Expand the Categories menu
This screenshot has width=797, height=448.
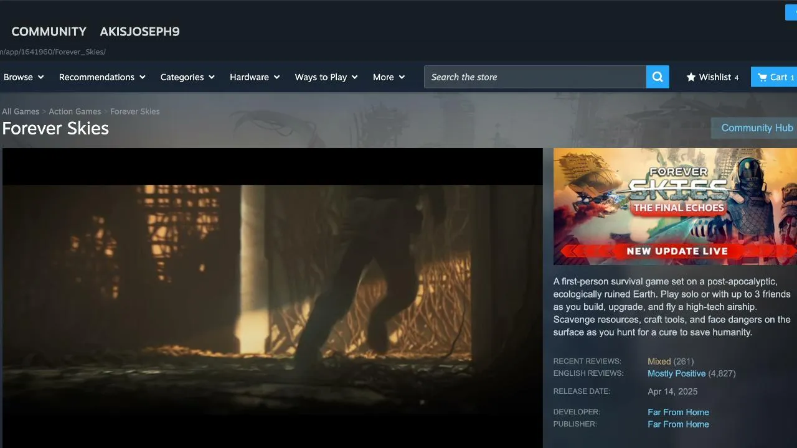[187, 77]
